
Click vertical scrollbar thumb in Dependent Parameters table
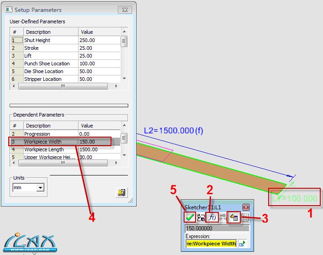point(124,138)
